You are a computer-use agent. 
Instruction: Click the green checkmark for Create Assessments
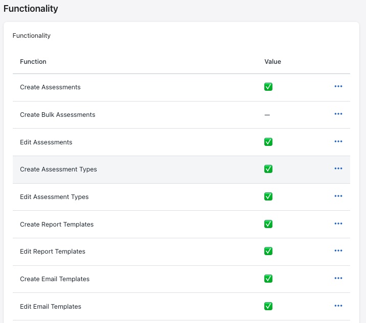click(x=268, y=87)
